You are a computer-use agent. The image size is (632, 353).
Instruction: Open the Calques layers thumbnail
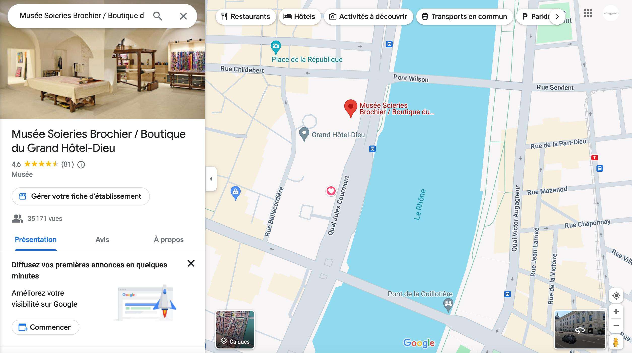click(x=235, y=330)
